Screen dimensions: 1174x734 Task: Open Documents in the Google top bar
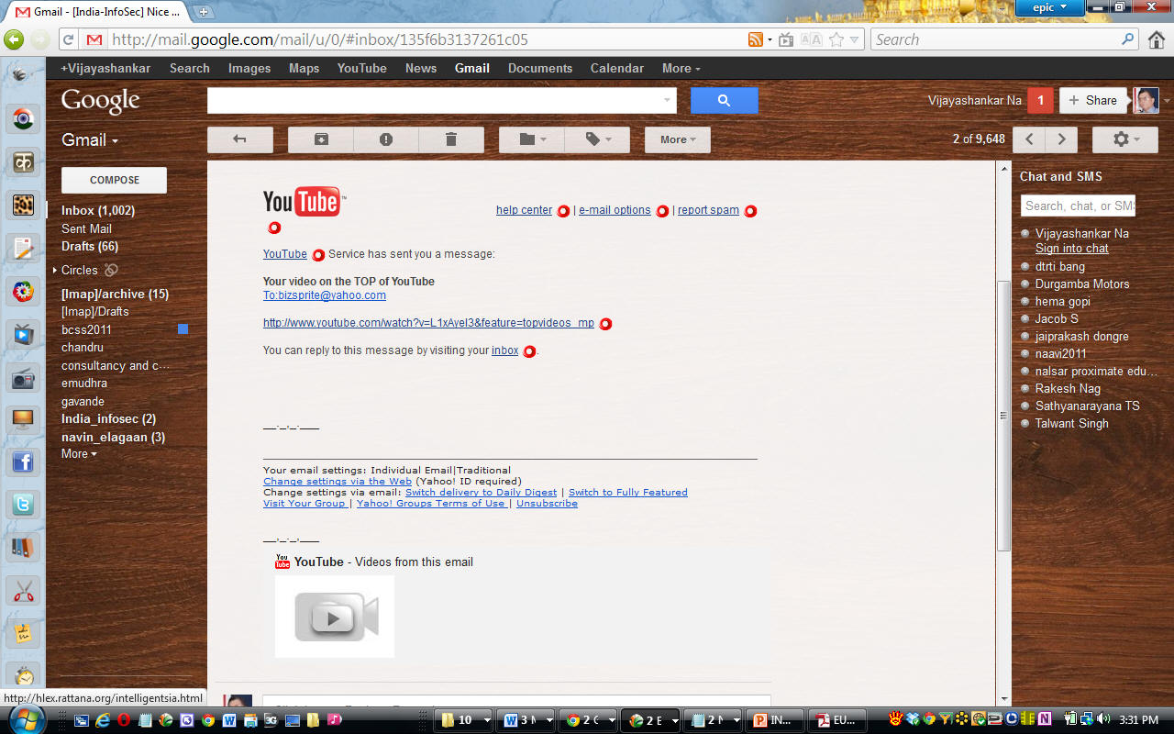[540, 69]
